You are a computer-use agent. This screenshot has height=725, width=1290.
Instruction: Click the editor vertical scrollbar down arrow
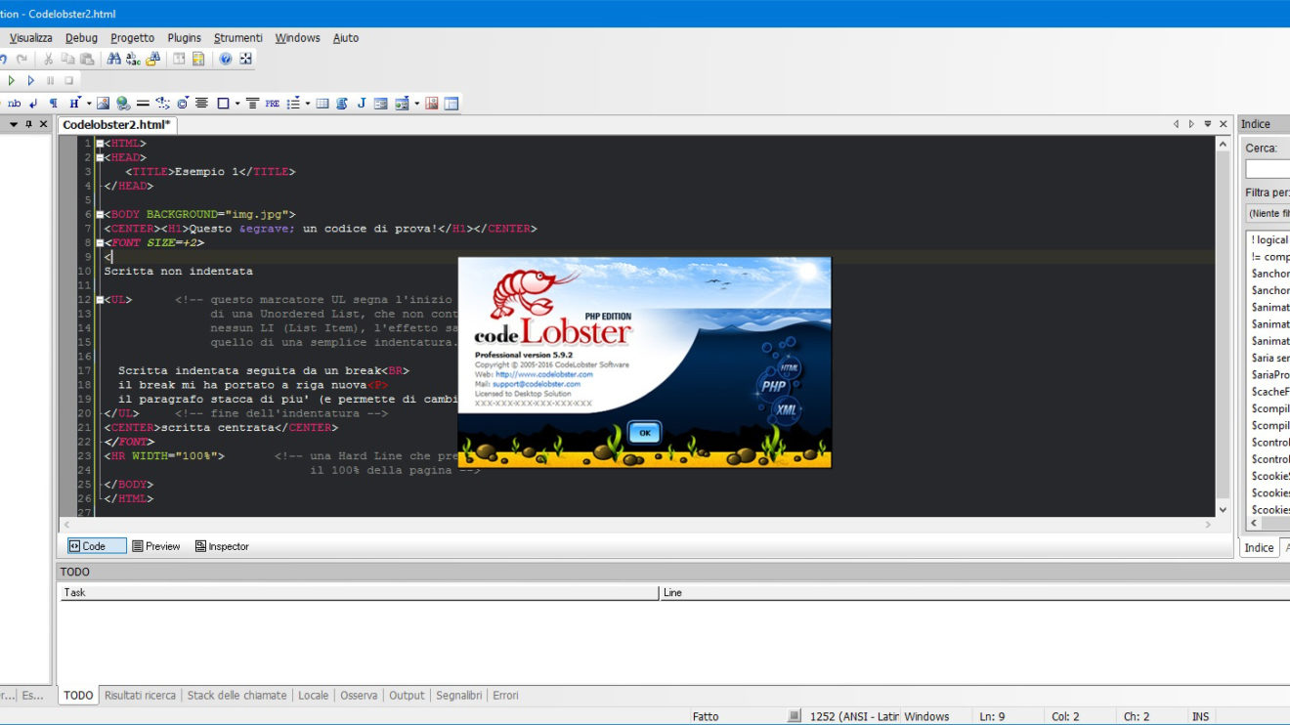[1223, 510]
